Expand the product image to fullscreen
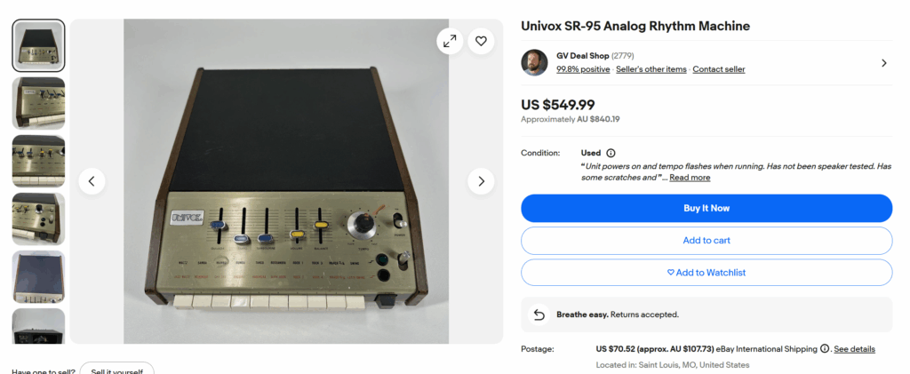The height and width of the screenshot is (374, 910). (450, 41)
